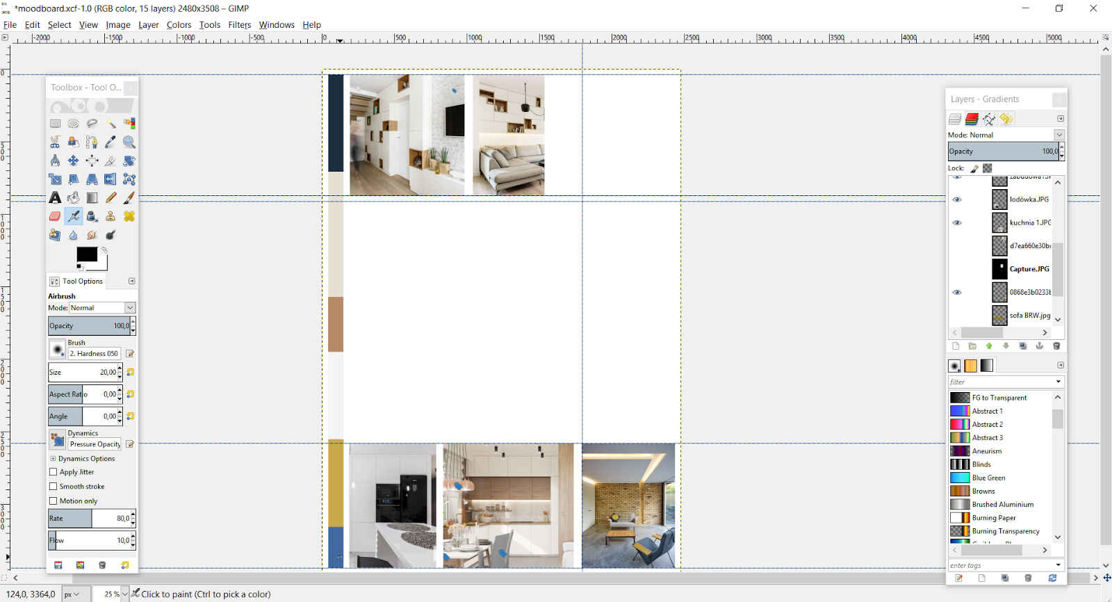Viewport: 1112px width, 602px height.
Task: Create a new layer in Layers panel
Action: tap(956, 346)
